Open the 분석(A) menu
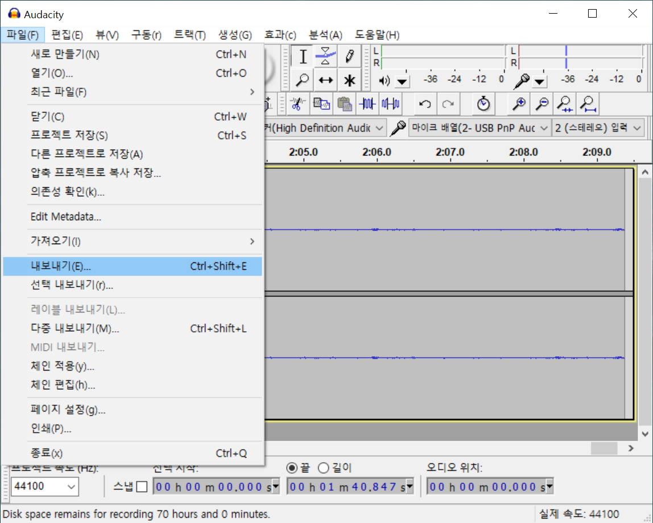 [326, 35]
